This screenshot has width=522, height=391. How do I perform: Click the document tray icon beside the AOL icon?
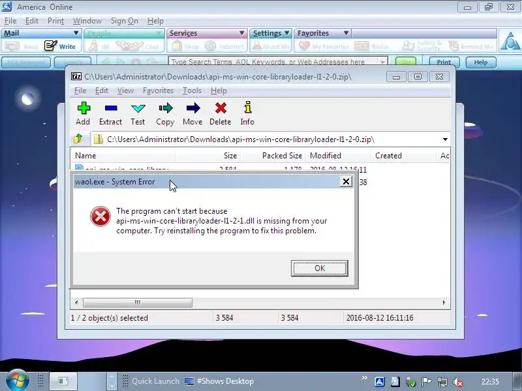(395, 382)
